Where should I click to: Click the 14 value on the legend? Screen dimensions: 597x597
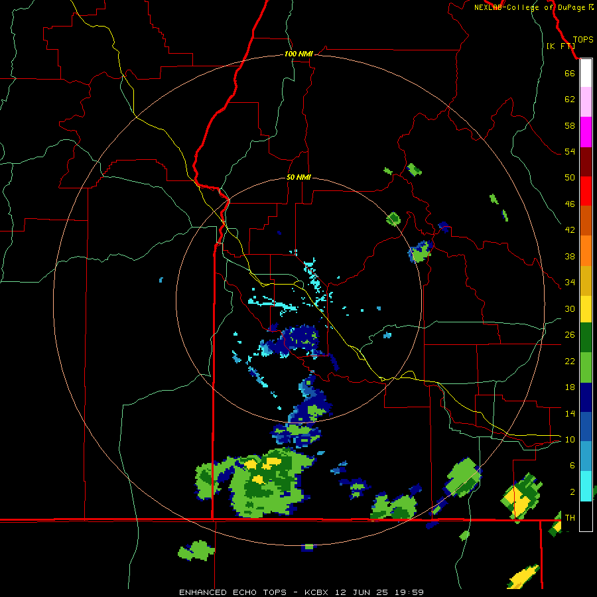pos(570,413)
